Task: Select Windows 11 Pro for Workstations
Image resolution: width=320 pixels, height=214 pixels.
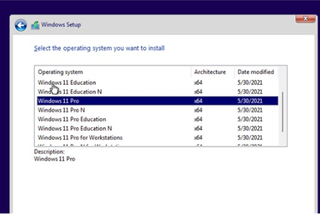Action: point(158,137)
